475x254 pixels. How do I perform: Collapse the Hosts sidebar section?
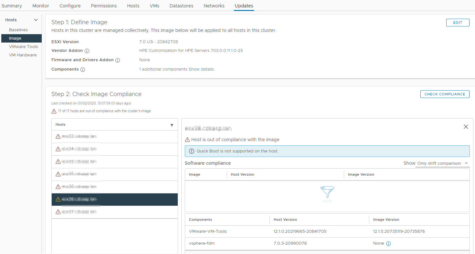(x=36, y=20)
